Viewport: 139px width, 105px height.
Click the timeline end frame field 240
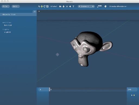(x=132, y=90)
